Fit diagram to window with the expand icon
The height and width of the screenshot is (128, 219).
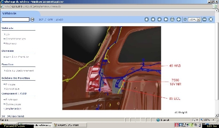pyautogui.click(x=211, y=19)
